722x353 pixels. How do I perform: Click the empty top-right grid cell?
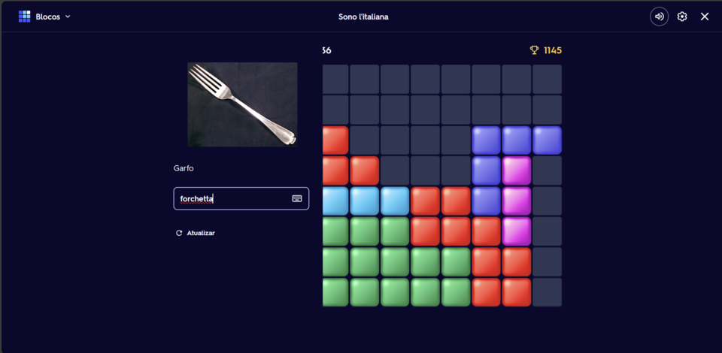(x=547, y=79)
